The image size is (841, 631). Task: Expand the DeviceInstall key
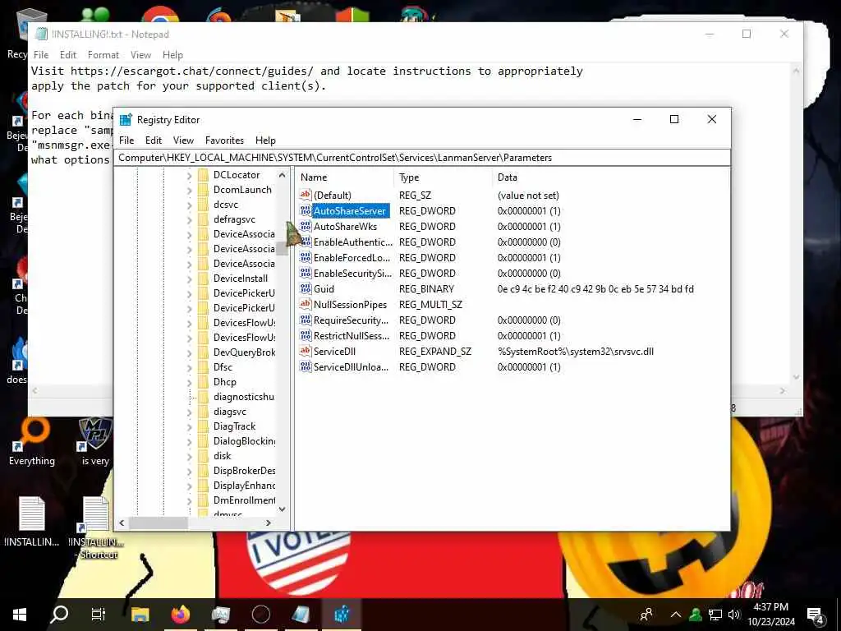(190, 279)
